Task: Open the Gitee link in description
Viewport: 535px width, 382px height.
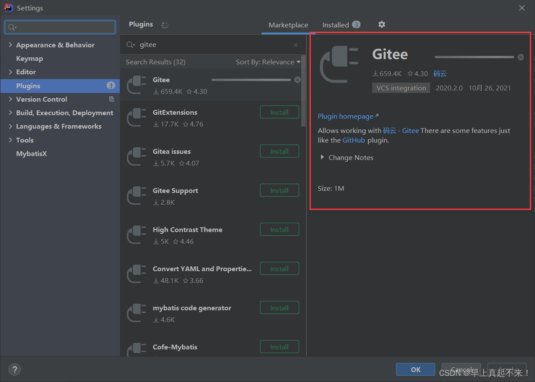Action: tap(411, 130)
